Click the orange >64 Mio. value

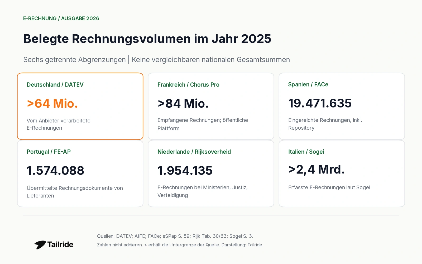click(52, 103)
